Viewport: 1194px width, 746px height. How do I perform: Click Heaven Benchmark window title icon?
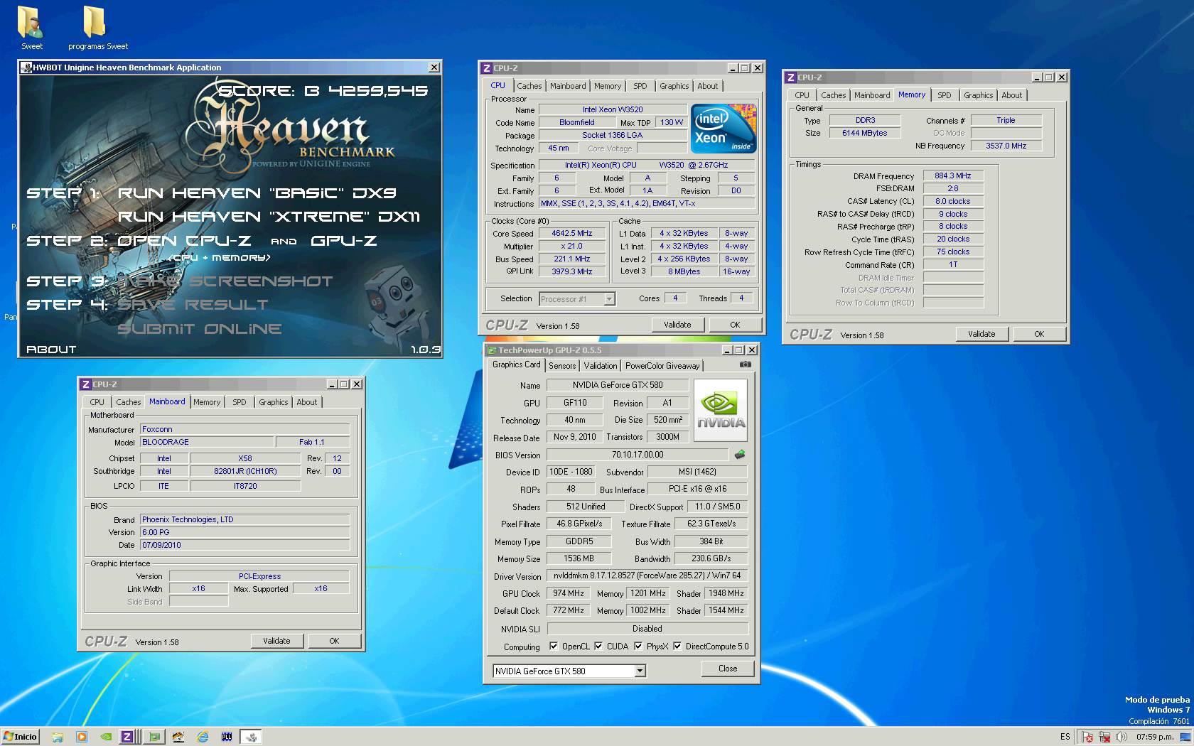click(x=27, y=67)
